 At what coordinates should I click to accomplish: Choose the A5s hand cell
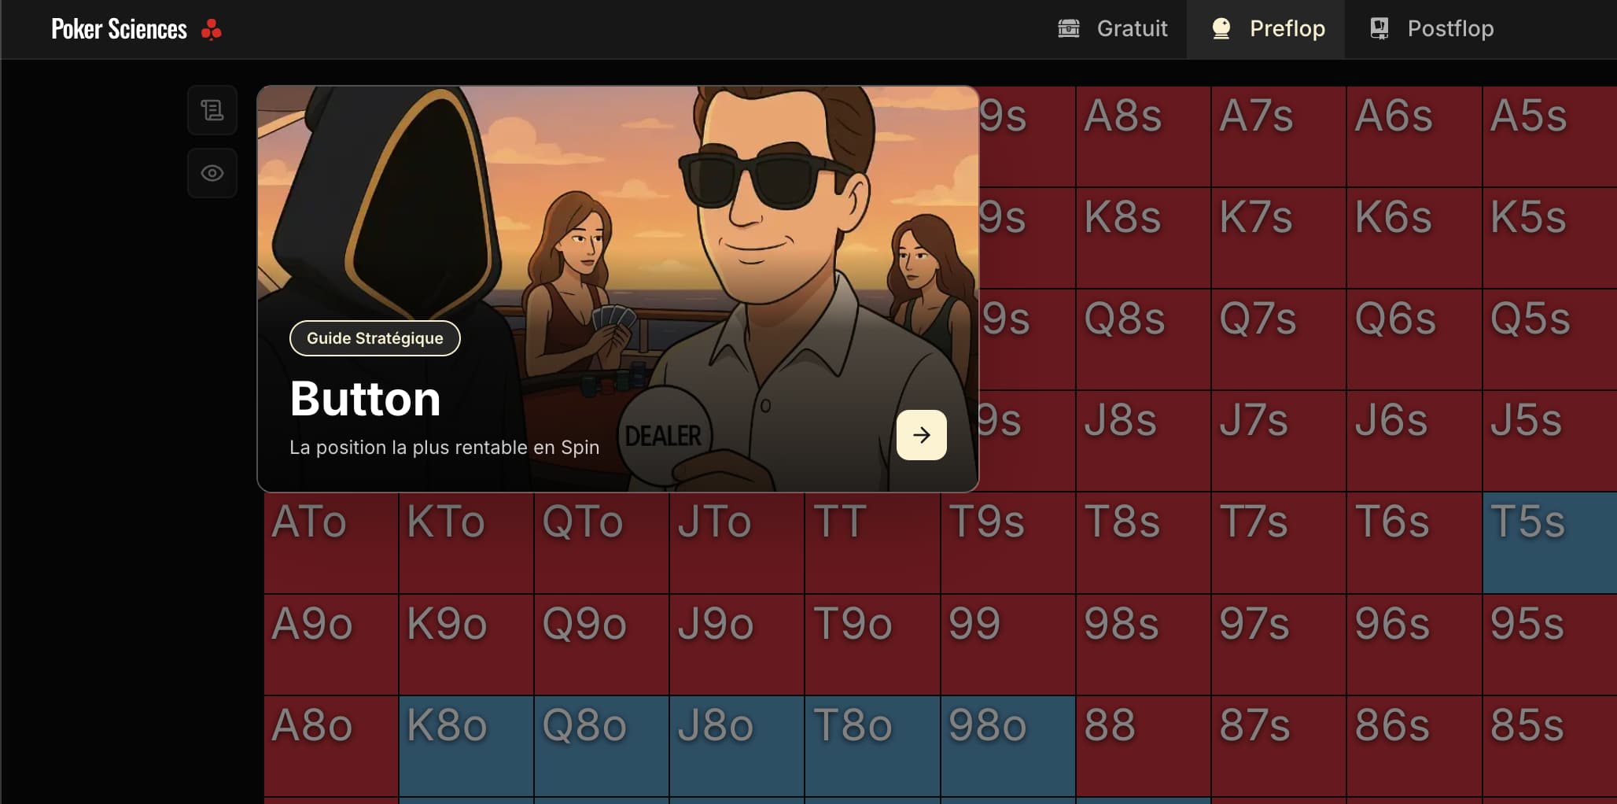click(1549, 136)
